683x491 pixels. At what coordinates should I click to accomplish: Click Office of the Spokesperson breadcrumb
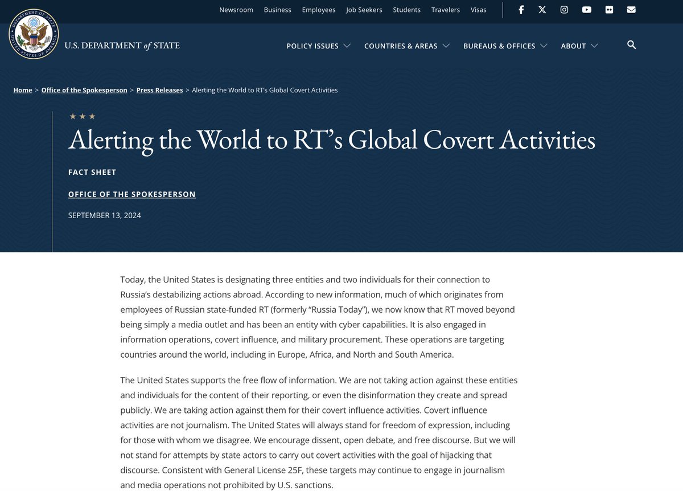[x=84, y=90]
